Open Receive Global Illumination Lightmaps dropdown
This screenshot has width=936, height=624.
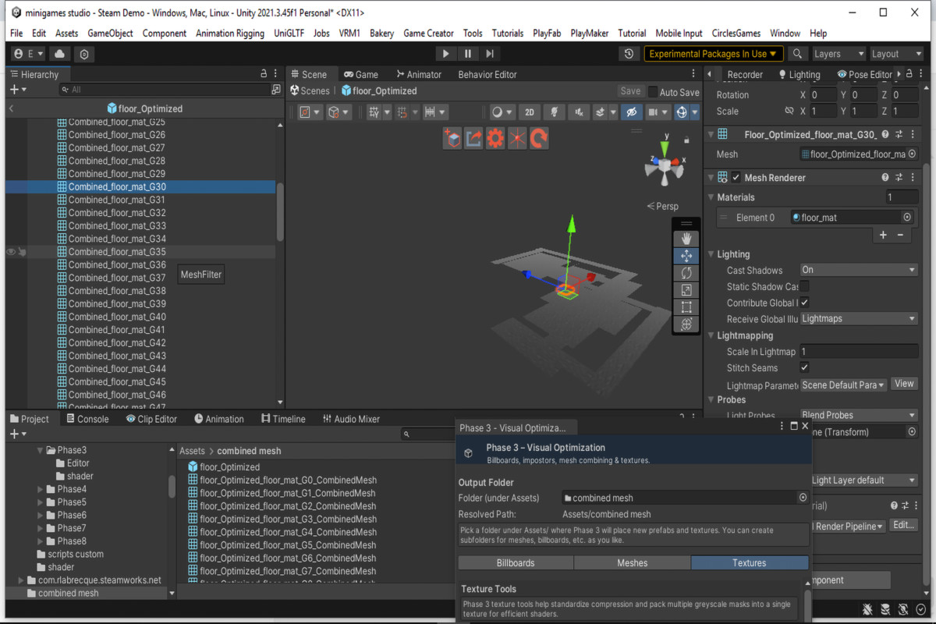859,318
